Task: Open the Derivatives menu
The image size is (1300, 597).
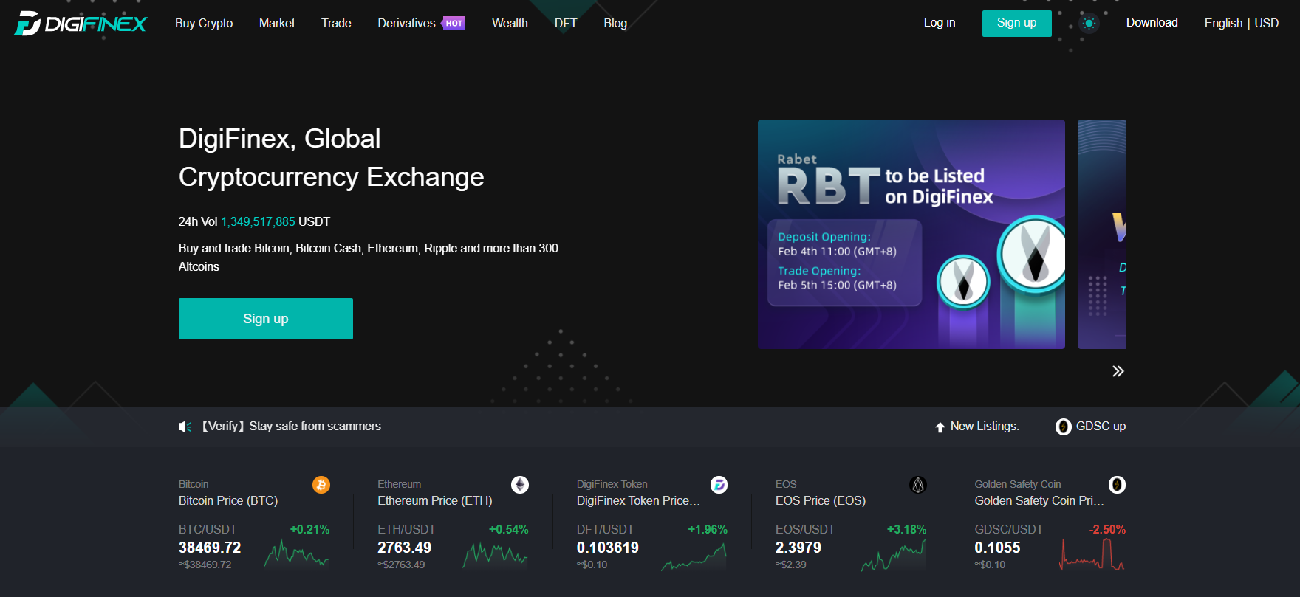Action: 406,23
